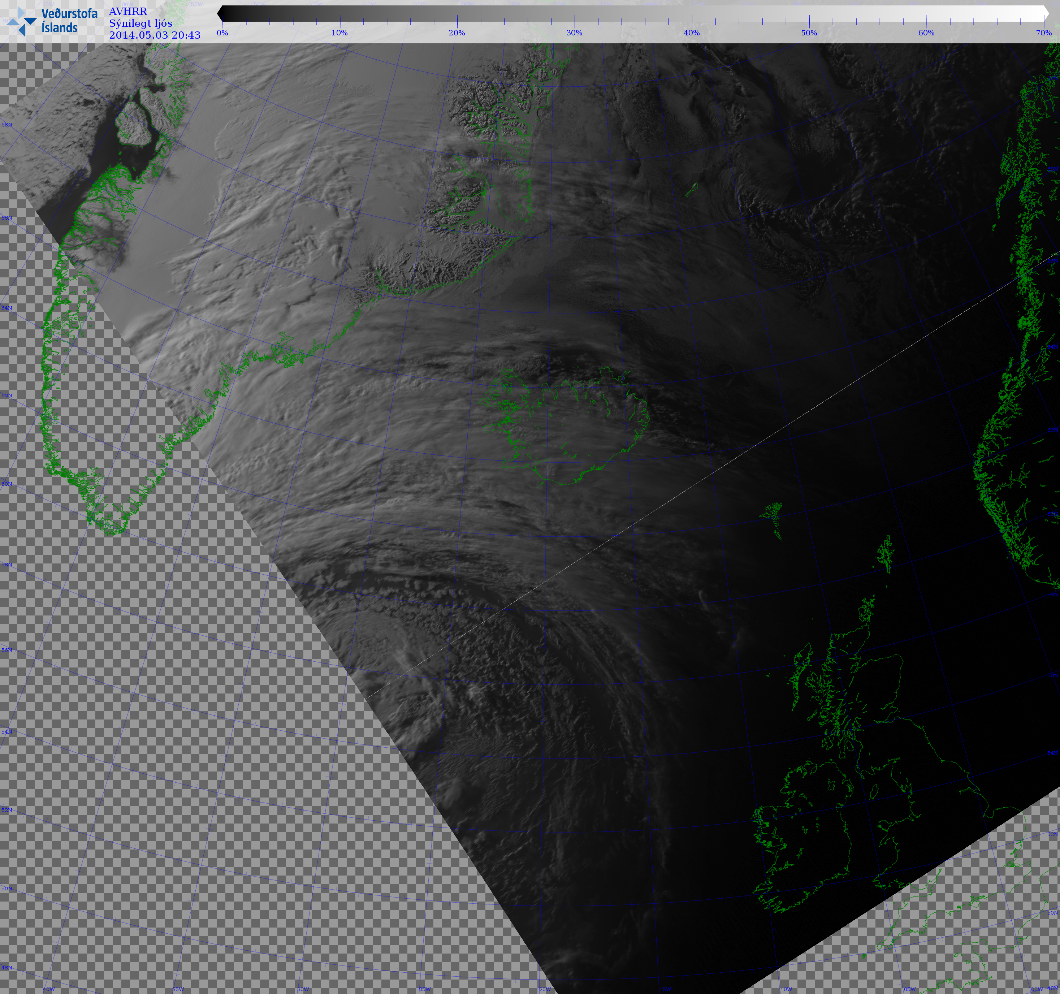Click the 40% tick label on the scale
The image size is (1060, 994).
(x=692, y=33)
